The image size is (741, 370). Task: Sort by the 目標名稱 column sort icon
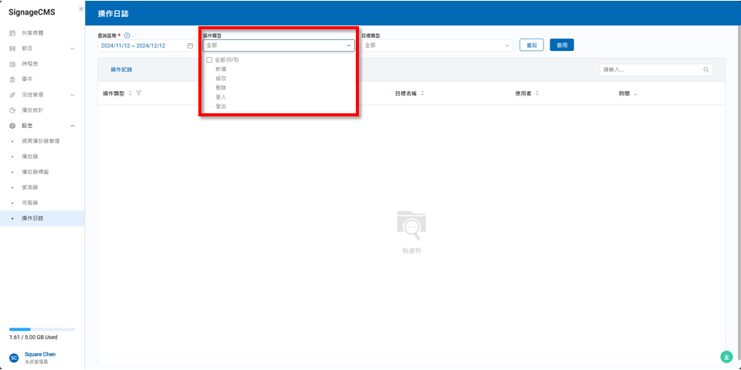coord(422,93)
